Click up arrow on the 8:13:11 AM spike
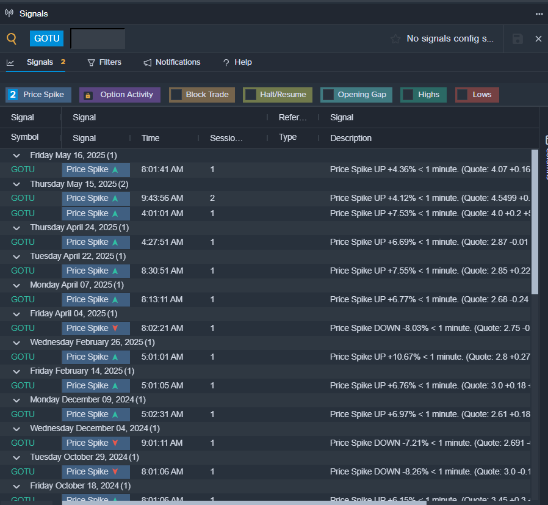Image resolution: width=548 pixels, height=505 pixels. (115, 300)
